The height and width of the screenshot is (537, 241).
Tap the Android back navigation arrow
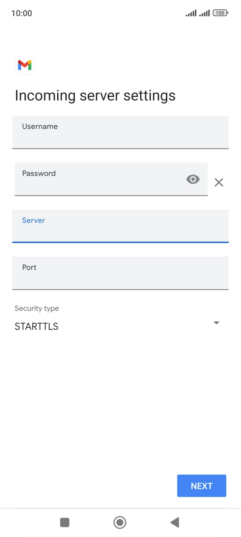pos(175,523)
